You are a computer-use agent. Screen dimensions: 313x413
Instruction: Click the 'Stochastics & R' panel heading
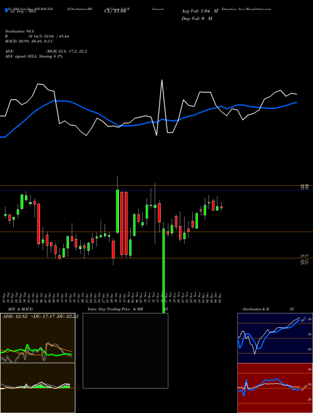tap(255, 309)
